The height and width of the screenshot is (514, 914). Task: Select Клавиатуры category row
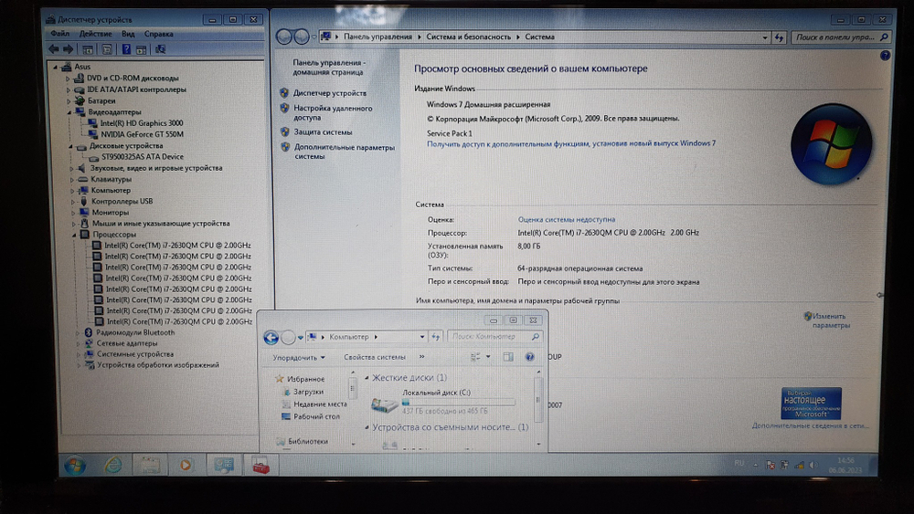click(x=111, y=179)
